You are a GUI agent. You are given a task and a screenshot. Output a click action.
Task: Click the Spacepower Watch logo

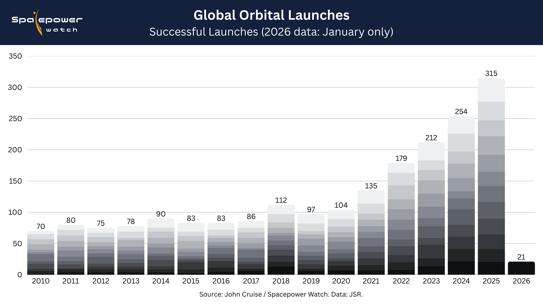click(x=47, y=23)
